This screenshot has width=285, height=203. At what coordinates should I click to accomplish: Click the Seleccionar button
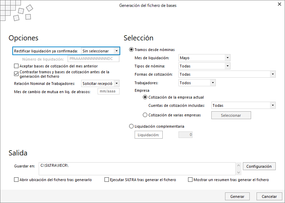click(x=231, y=115)
